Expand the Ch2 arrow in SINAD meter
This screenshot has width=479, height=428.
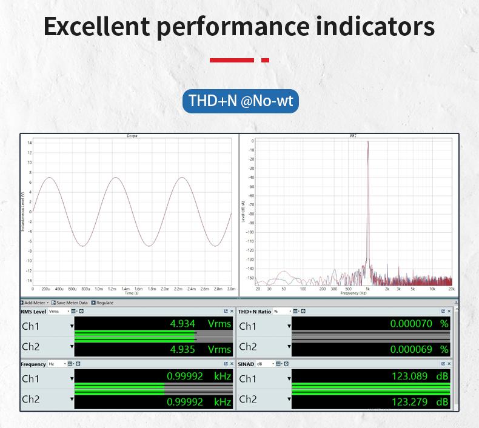click(x=289, y=400)
